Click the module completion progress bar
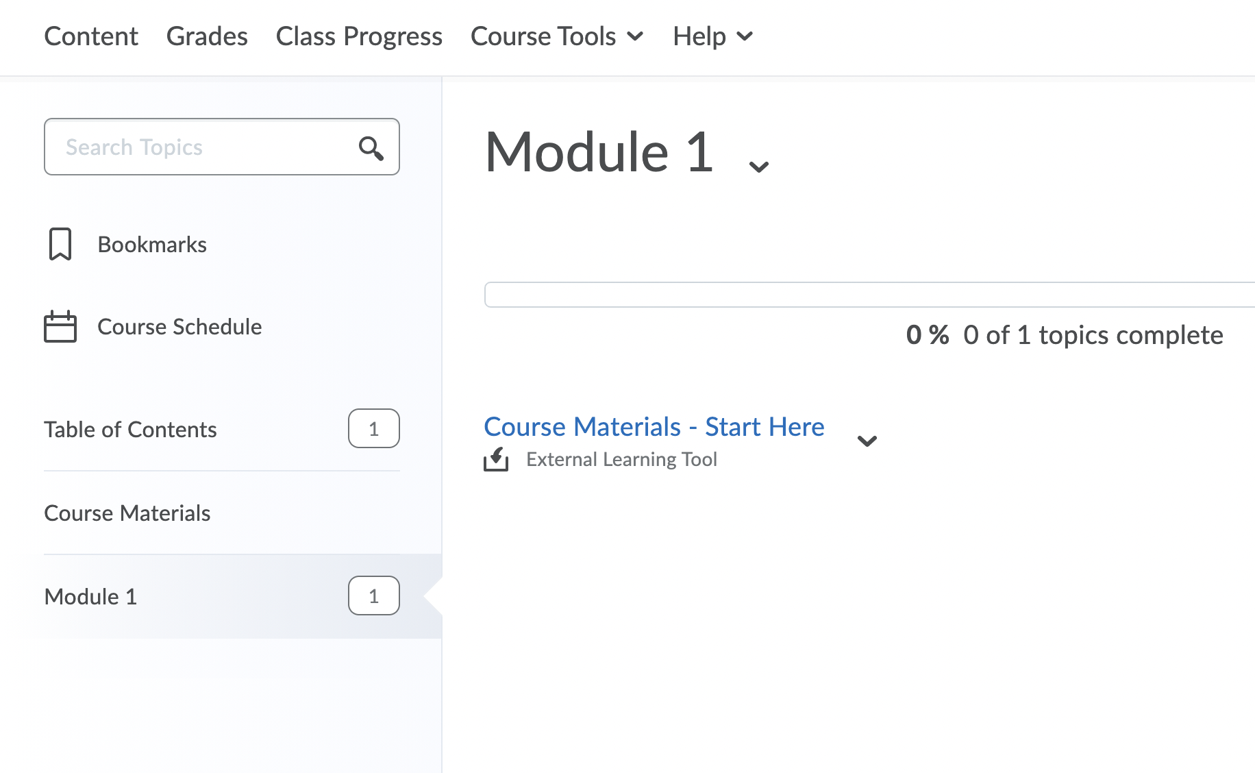 [869, 295]
